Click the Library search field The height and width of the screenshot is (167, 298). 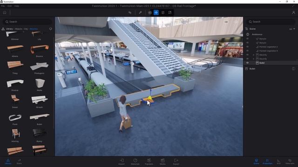tap(27, 22)
